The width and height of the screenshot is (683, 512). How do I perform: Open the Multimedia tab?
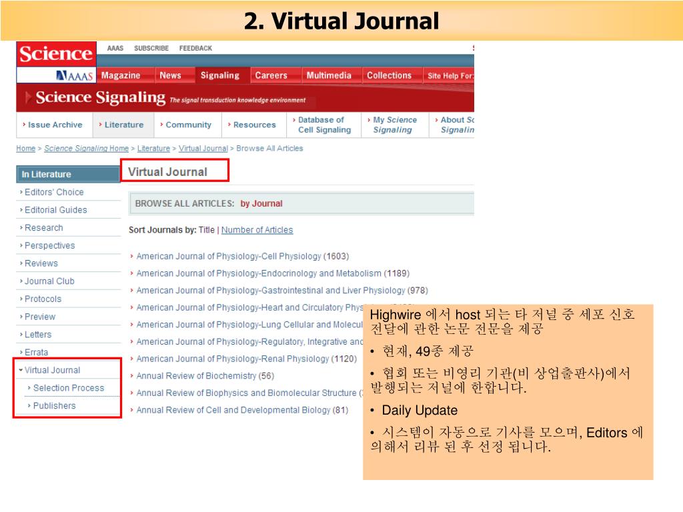[x=329, y=75]
